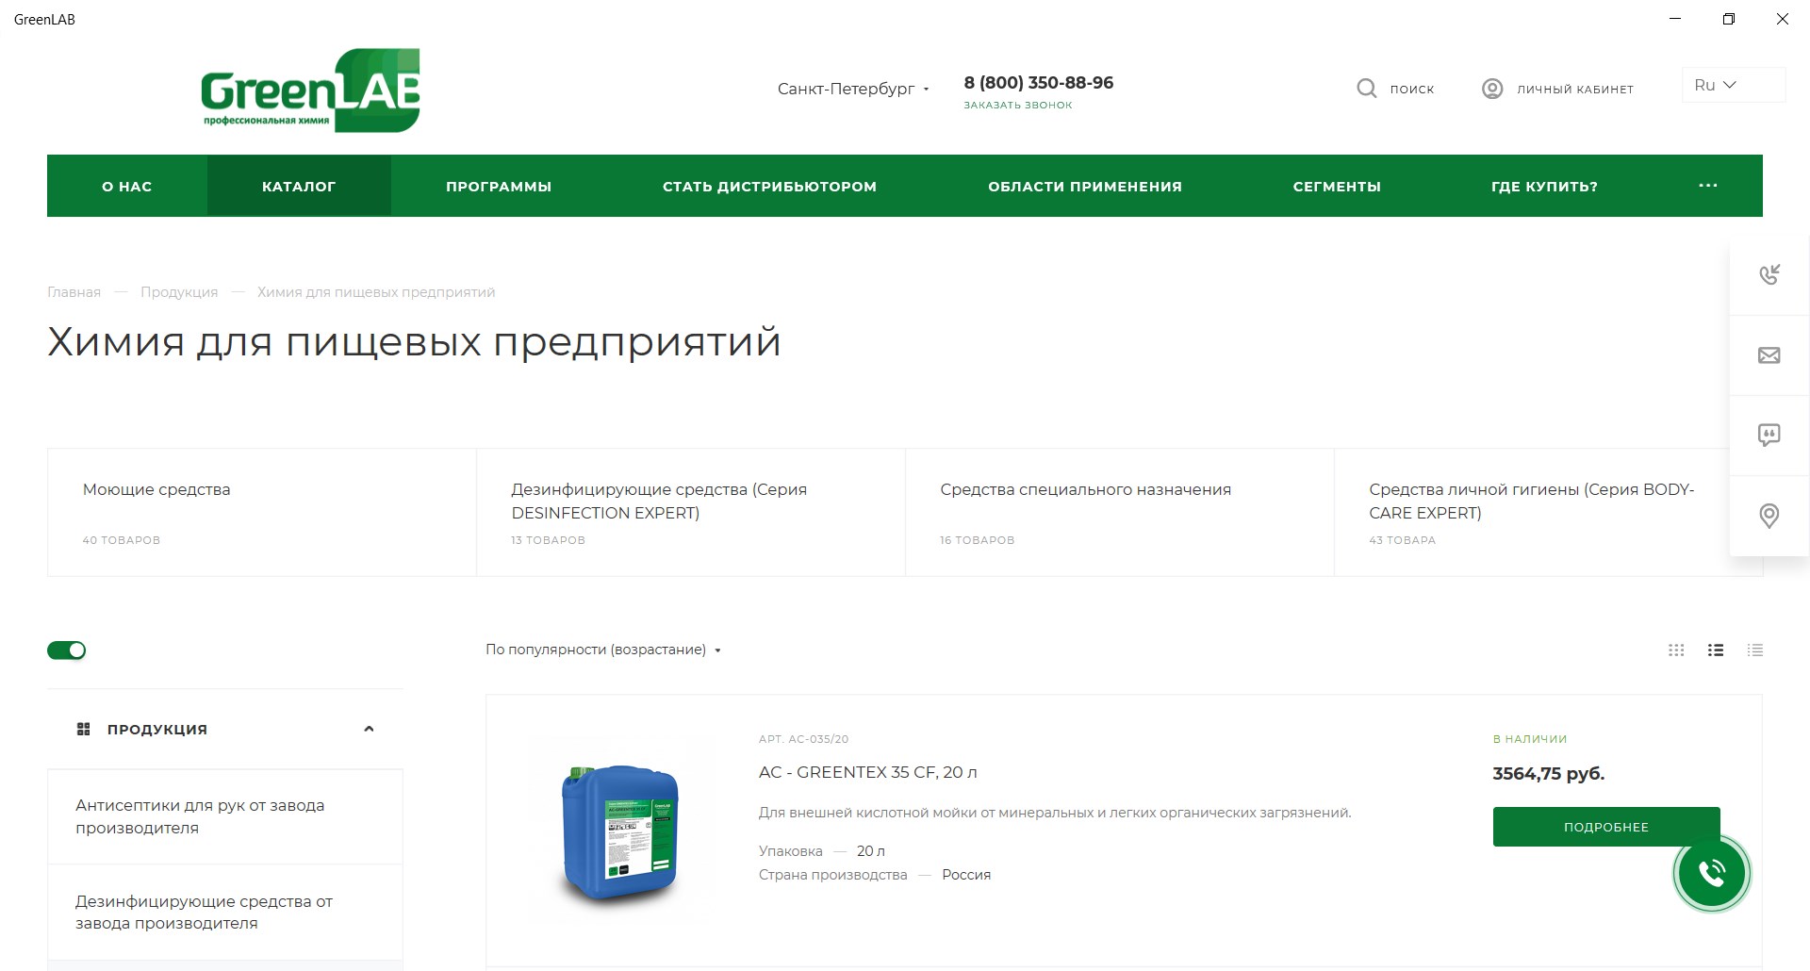This screenshot has height=971, width=1810.
Task: Open the callback phone icon in side panel
Action: tap(1769, 274)
